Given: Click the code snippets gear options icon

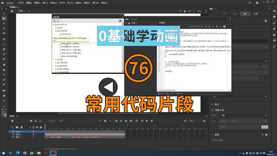Looking at the screenshot, I should click(x=120, y=21).
